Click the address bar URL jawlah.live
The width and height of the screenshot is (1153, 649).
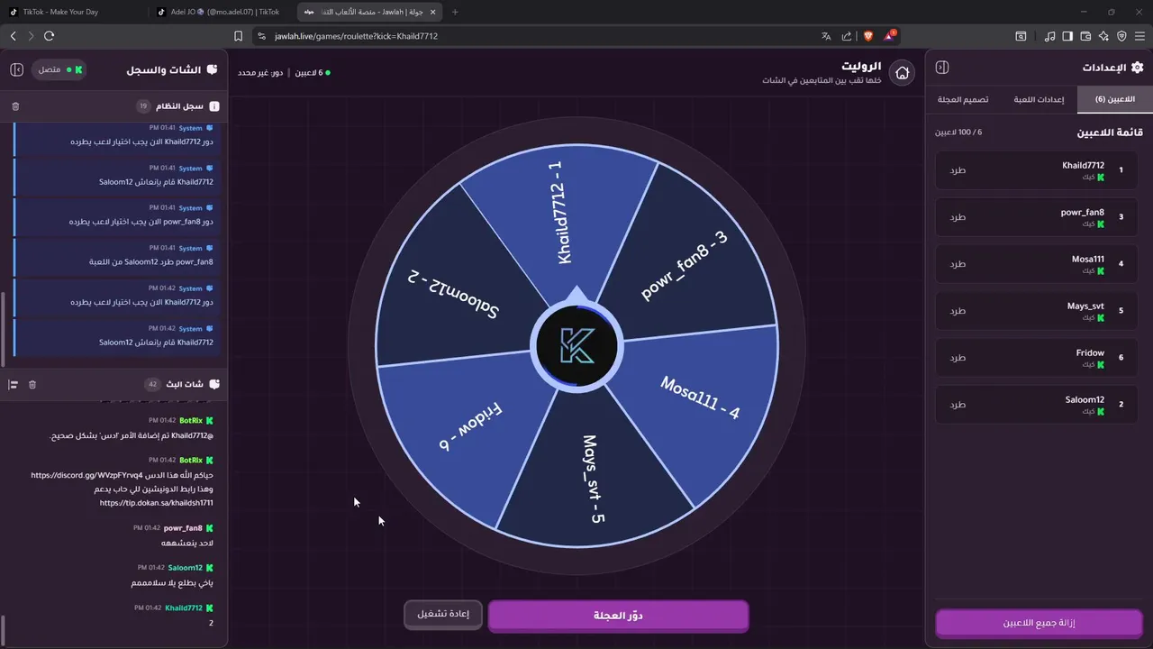[x=356, y=36]
